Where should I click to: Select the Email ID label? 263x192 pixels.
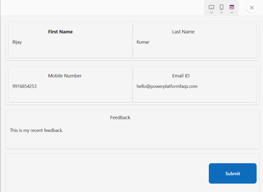[181, 76]
